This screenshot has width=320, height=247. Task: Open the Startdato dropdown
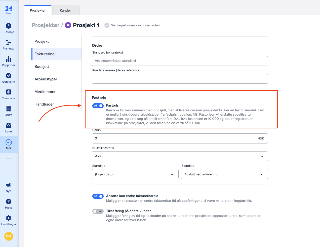click(x=135, y=174)
